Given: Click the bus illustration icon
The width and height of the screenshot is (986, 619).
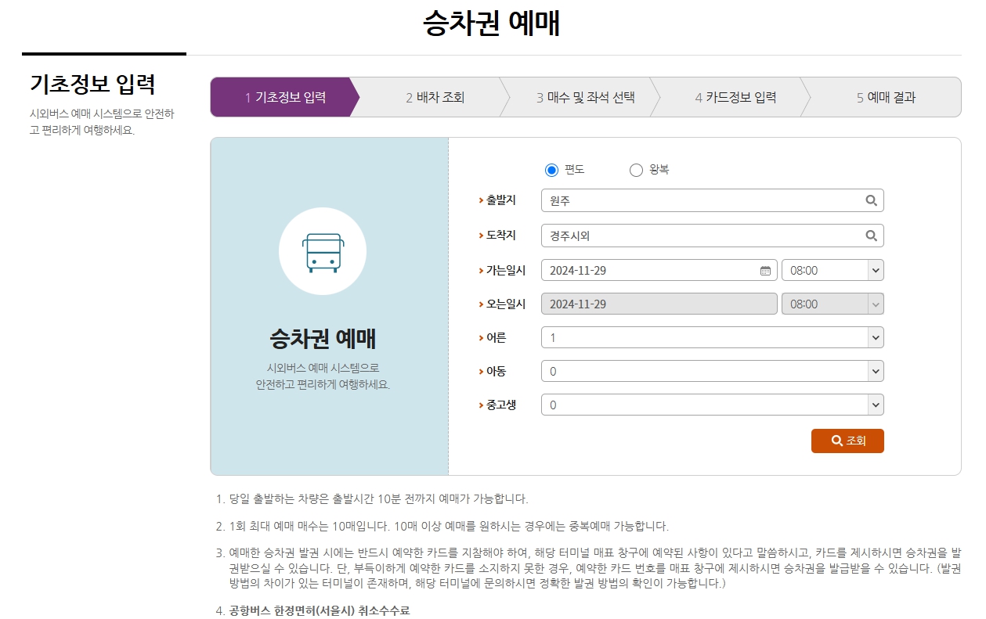Looking at the screenshot, I should point(323,250).
